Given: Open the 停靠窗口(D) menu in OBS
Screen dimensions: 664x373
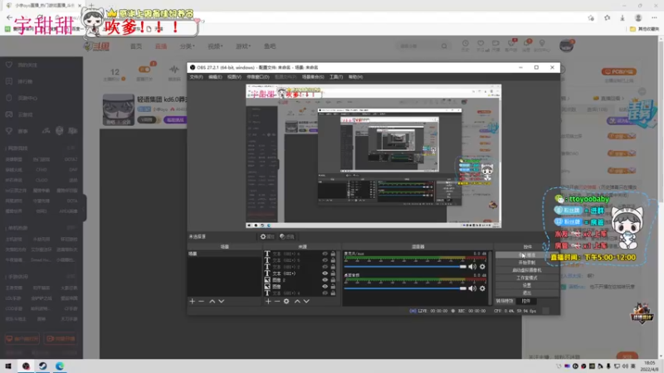Looking at the screenshot, I should (x=258, y=77).
